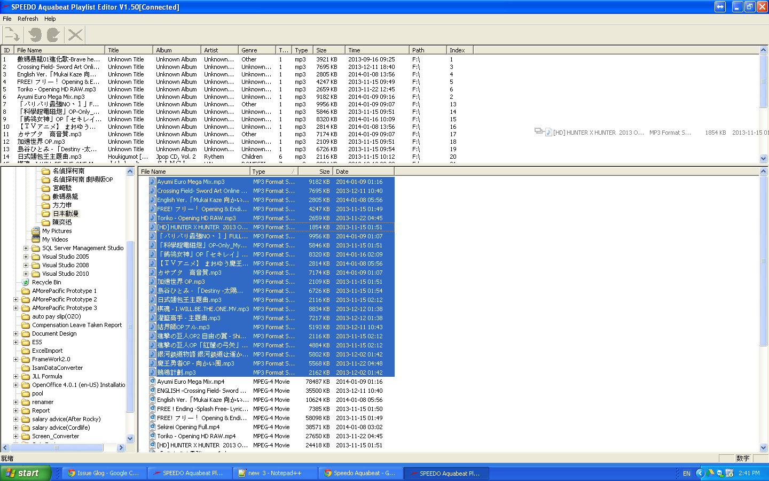Sort playlist by Genre column header

[257, 50]
